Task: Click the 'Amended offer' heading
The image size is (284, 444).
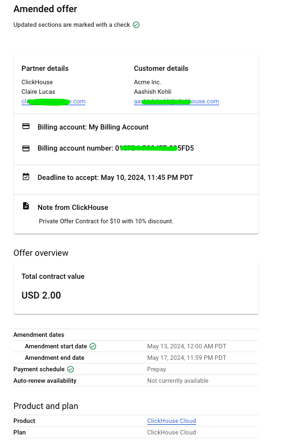Action: (45, 9)
